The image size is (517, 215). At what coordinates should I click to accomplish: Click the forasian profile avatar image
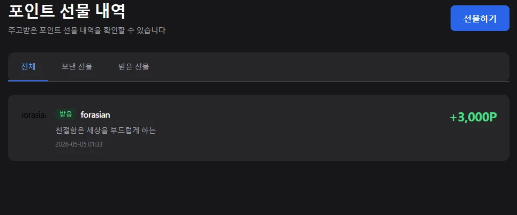point(34,115)
